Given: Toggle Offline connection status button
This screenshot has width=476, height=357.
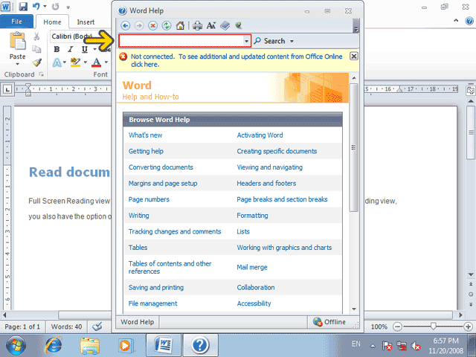Looking at the screenshot, I should (x=329, y=322).
